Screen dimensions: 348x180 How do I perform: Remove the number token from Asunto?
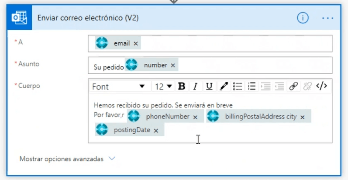[x=173, y=65]
